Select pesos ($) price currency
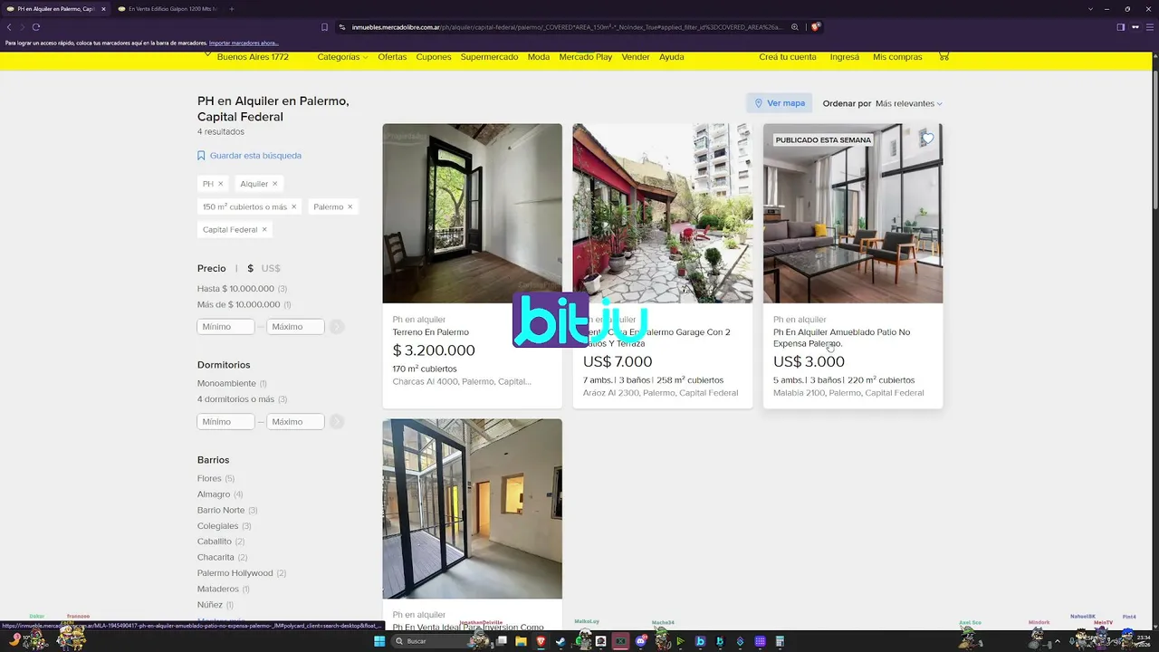1159x652 pixels. coord(250,268)
